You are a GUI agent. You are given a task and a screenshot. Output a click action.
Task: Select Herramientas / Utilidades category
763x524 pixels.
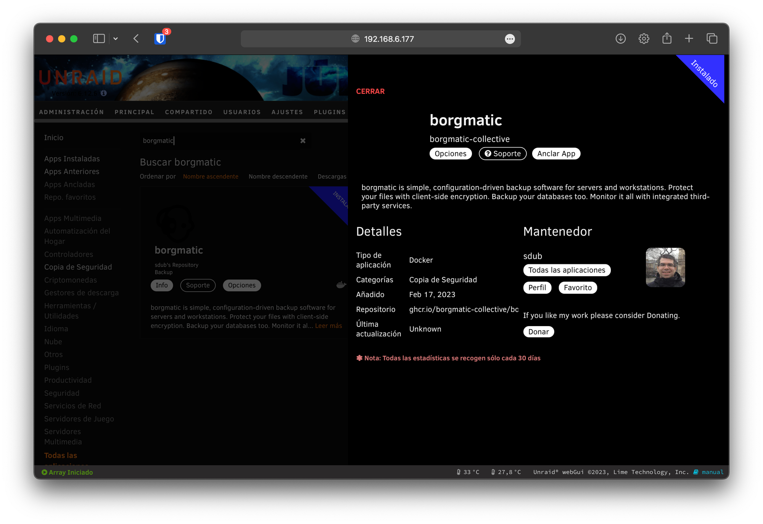coord(70,311)
